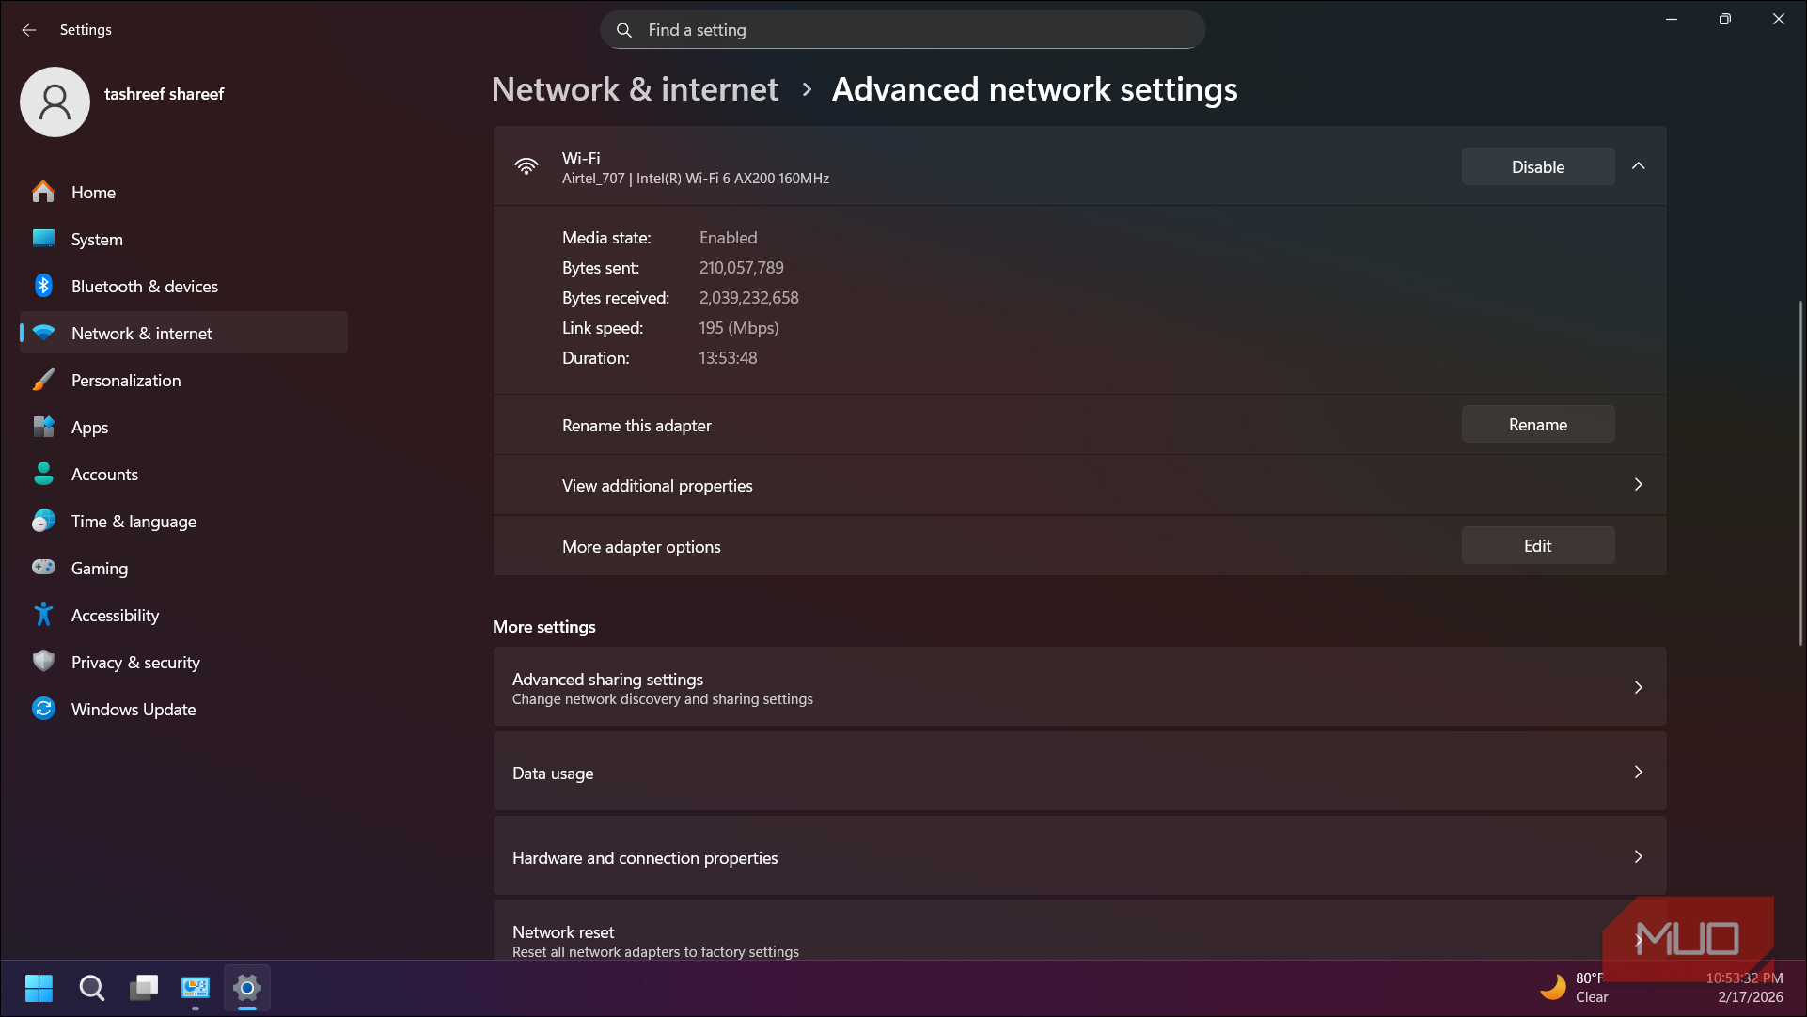Screen dimensions: 1807x1017
Task: Open the weather widget showing 80°F Clear
Action: [x=1575, y=988]
